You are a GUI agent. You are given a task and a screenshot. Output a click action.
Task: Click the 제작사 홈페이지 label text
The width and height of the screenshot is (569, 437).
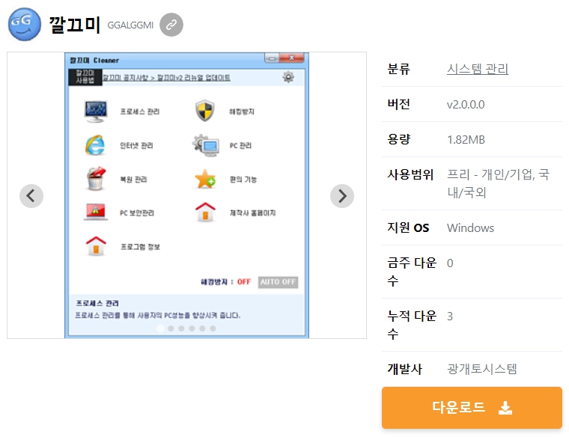pos(252,213)
